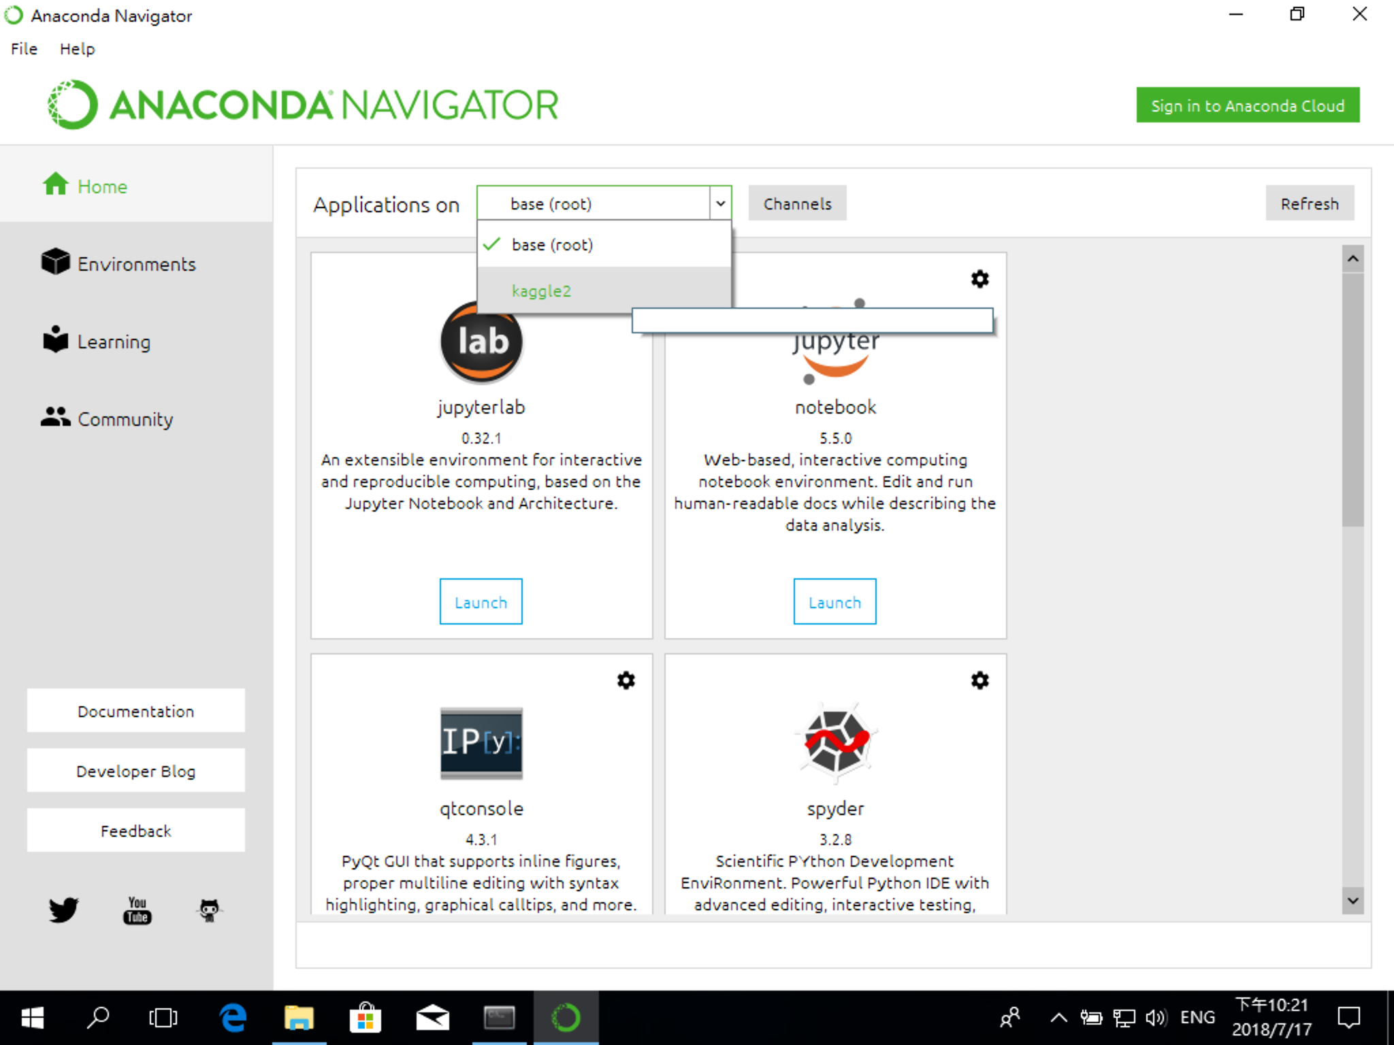The height and width of the screenshot is (1045, 1394).
Task: Click the scrollbar down arrow
Action: 1352,901
